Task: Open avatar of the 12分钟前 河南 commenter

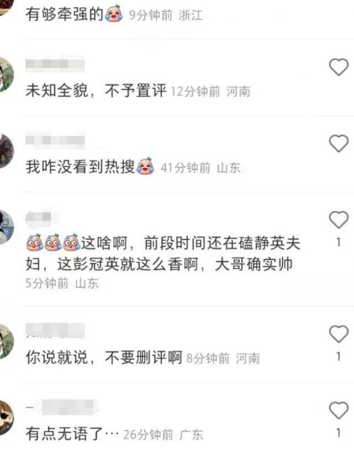Action: (7, 75)
